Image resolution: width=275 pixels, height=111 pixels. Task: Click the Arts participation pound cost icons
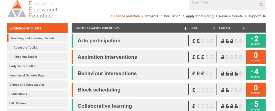click(202, 41)
